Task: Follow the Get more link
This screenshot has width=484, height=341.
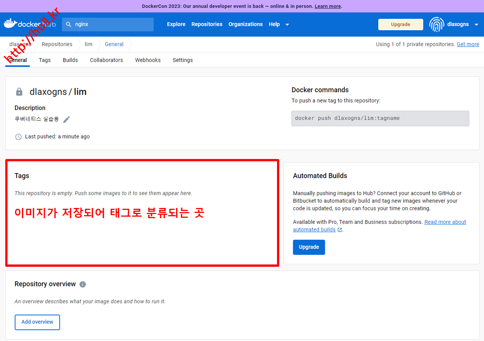Action: (x=468, y=44)
